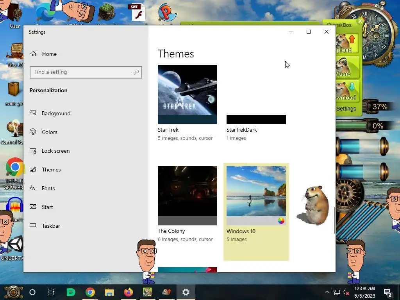Click the Personalization section heading
The width and height of the screenshot is (400, 300).
tap(48, 90)
